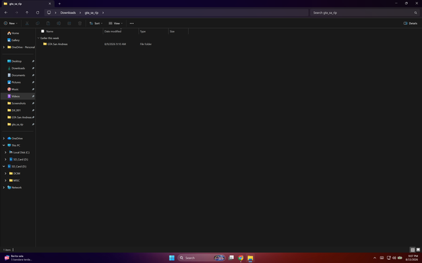Expand OneDrive - Personal in sidebar
Screen dimensions: 422x263
(4, 47)
